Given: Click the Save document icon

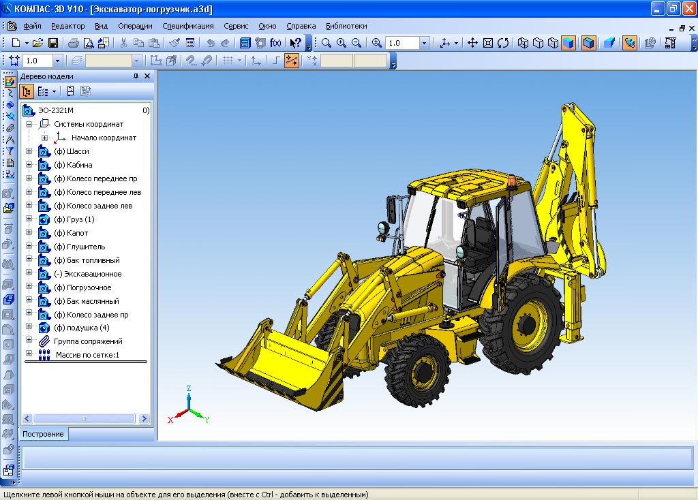Looking at the screenshot, I should coord(52,43).
